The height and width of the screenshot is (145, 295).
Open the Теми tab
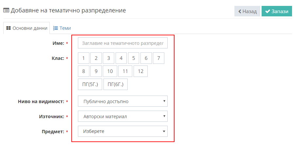point(62,28)
